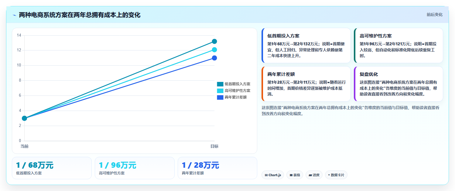
Task: Select the 表格 tag label
Action: point(297,175)
